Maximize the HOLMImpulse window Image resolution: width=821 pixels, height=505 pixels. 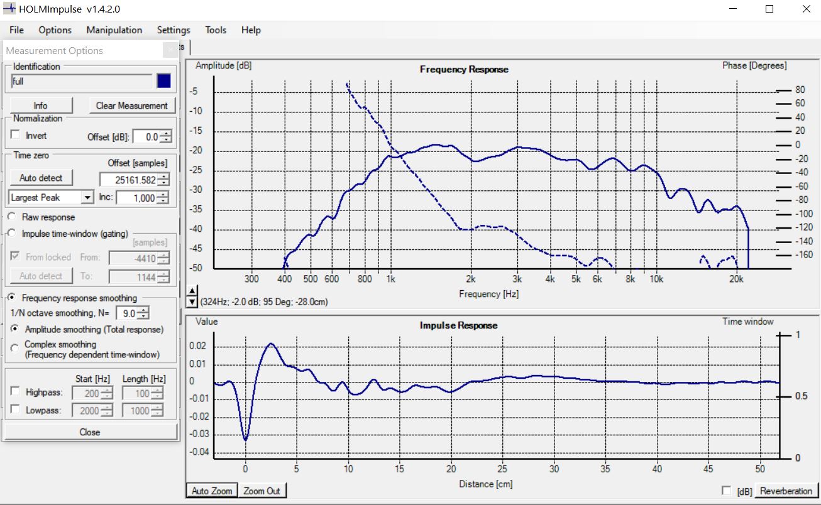click(x=769, y=9)
